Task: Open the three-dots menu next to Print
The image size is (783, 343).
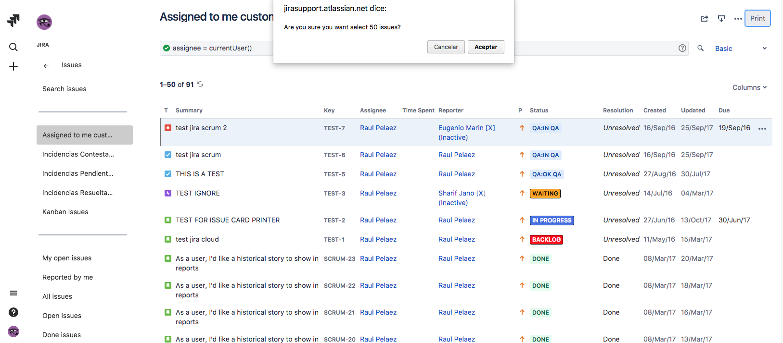Action: (x=738, y=19)
